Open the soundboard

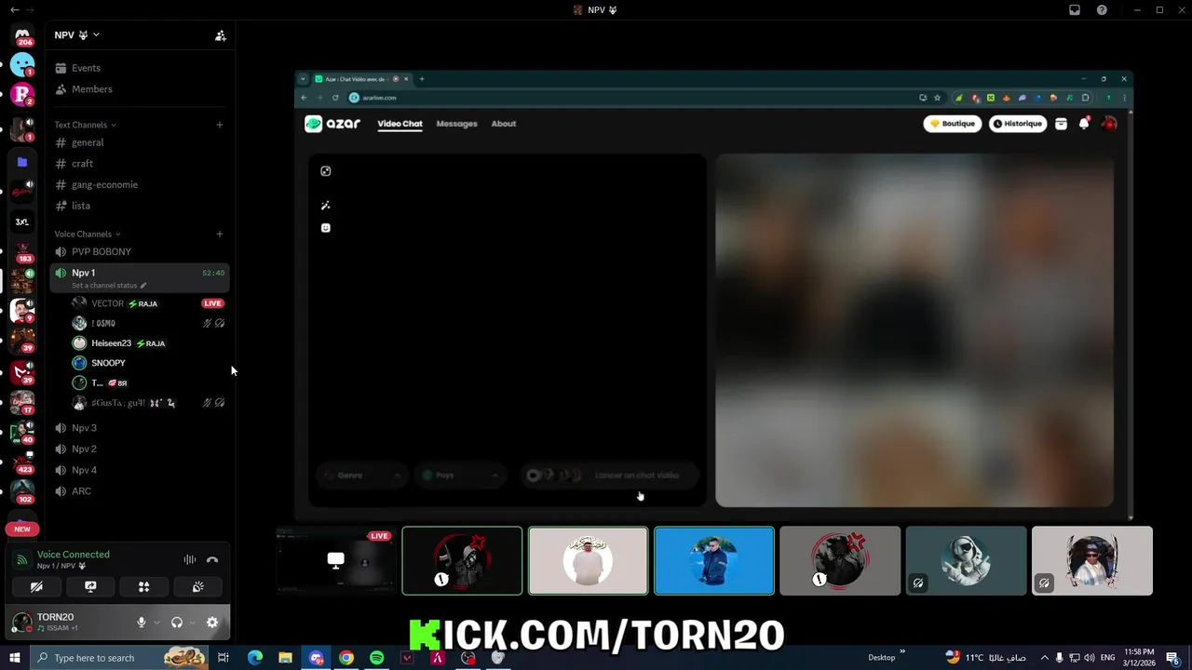click(x=198, y=587)
